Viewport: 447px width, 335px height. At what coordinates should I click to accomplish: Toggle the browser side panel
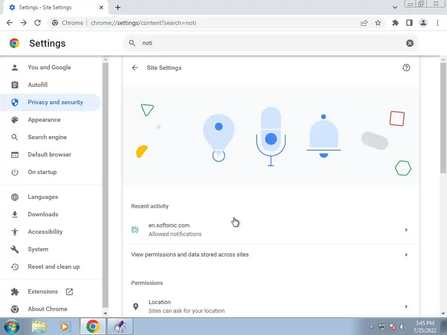[x=409, y=23]
